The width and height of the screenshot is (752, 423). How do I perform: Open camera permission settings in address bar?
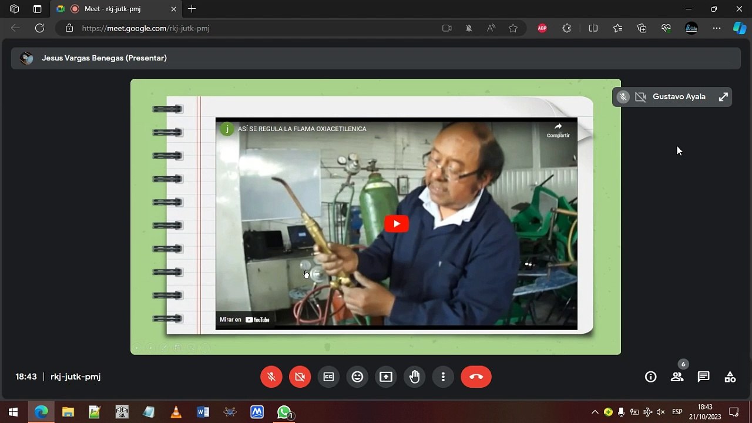point(447,28)
